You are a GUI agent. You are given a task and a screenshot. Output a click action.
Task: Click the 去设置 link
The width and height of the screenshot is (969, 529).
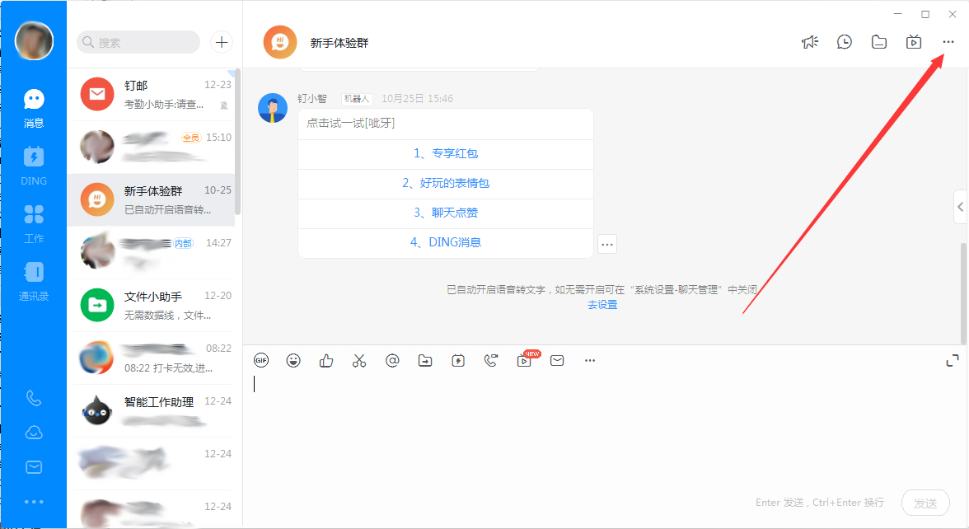[602, 305]
